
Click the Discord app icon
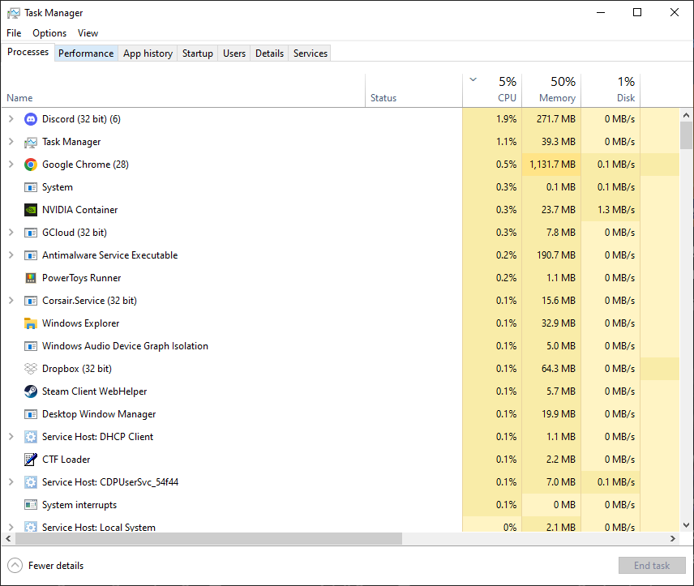(x=31, y=119)
